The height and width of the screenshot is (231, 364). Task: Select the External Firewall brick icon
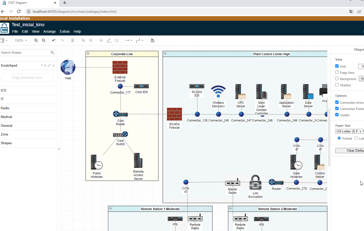[x=120, y=67]
